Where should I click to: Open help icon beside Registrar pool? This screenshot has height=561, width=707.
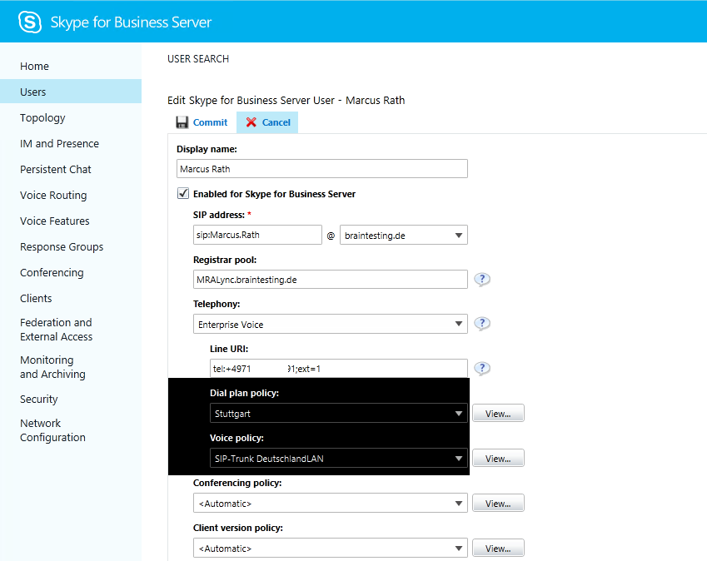coord(481,279)
